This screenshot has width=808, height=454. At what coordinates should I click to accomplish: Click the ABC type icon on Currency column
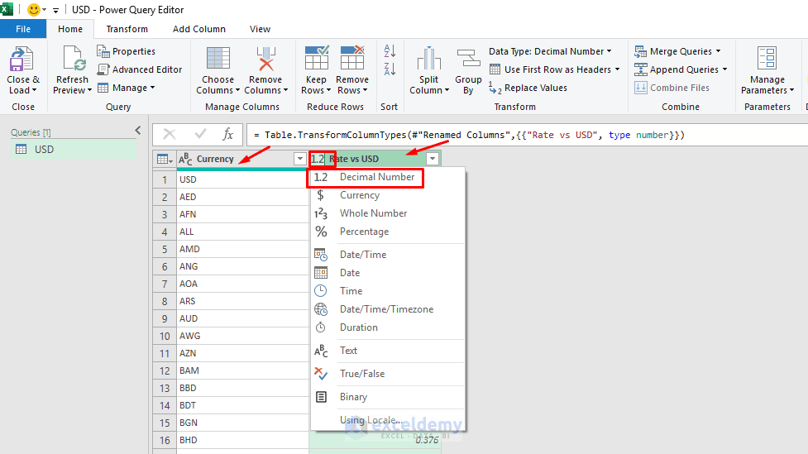coord(185,159)
